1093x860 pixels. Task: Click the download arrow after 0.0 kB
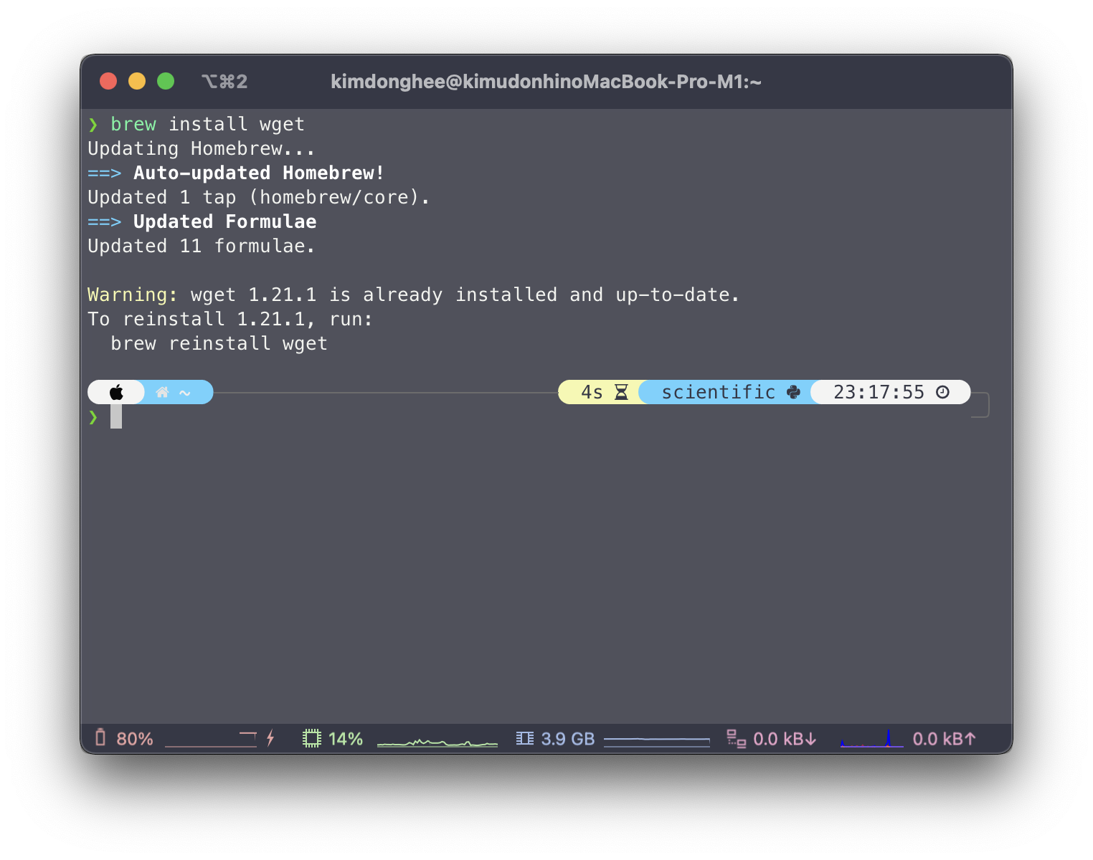pos(811,739)
